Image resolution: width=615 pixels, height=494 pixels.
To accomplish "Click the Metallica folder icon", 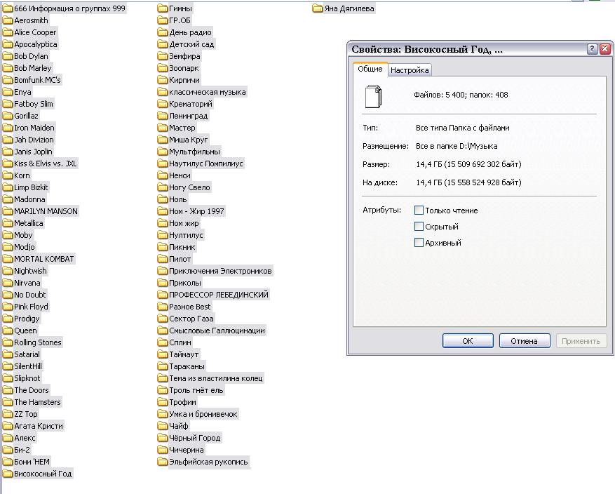I will (8, 223).
